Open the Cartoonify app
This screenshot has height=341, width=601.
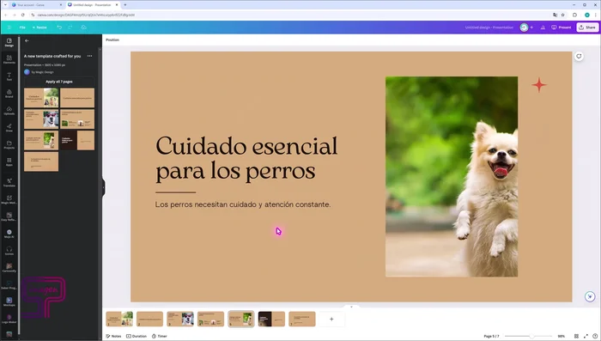9,267
